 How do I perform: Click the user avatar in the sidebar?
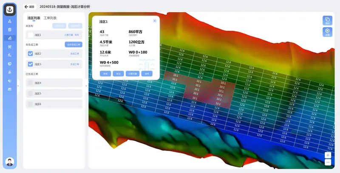(x=10, y=162)
